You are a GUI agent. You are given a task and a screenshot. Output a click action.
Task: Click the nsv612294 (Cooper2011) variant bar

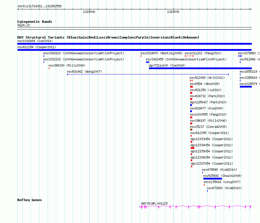(x=134, y=50)
